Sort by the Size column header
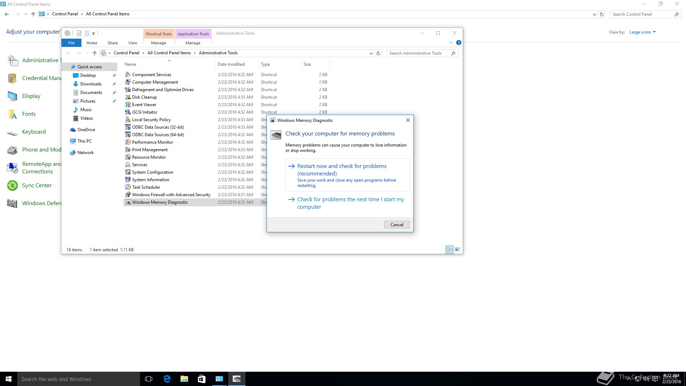 coord(315,64)
